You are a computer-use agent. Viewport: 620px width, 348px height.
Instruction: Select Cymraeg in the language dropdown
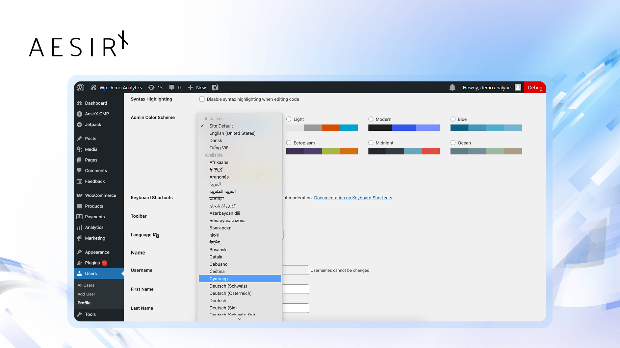click(x=219, y=278)
